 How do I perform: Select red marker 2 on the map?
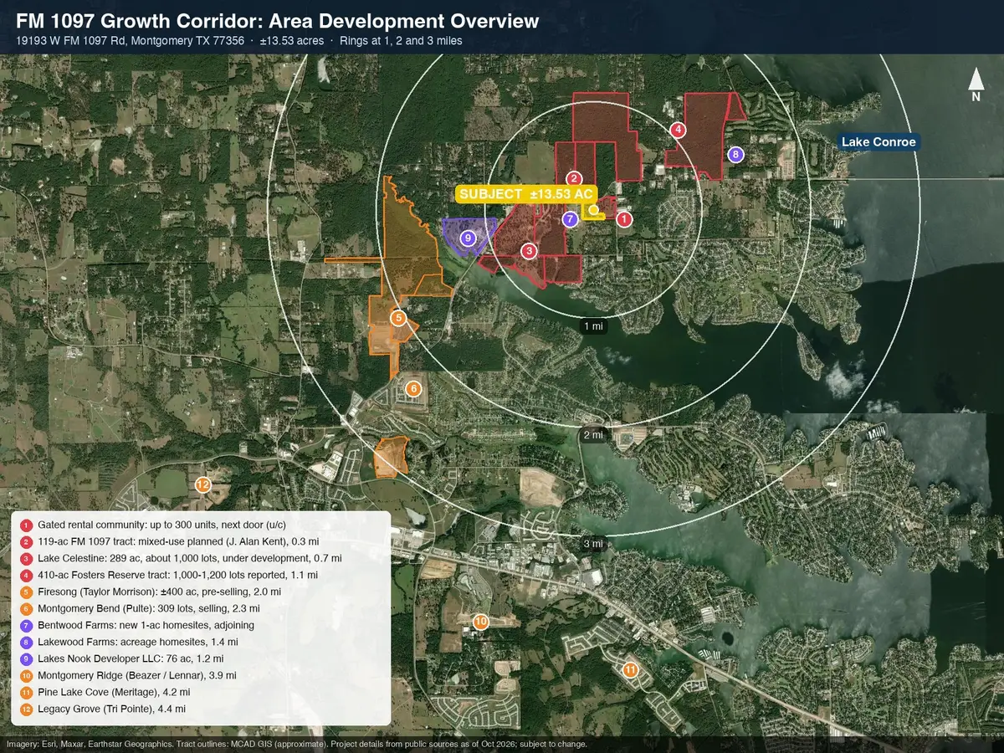coord(574,178)
